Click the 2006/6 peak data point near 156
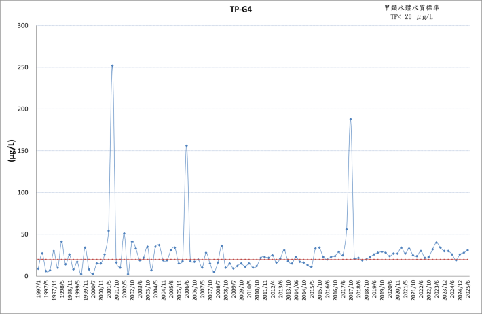The width and height of the screenshot is (482, 314). click(x=186, y=146)
